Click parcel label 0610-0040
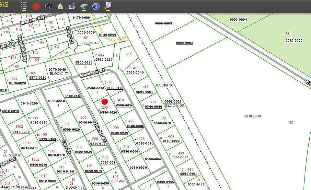Image resolution: width=311 pixels, height=190 pixels. 39,165
